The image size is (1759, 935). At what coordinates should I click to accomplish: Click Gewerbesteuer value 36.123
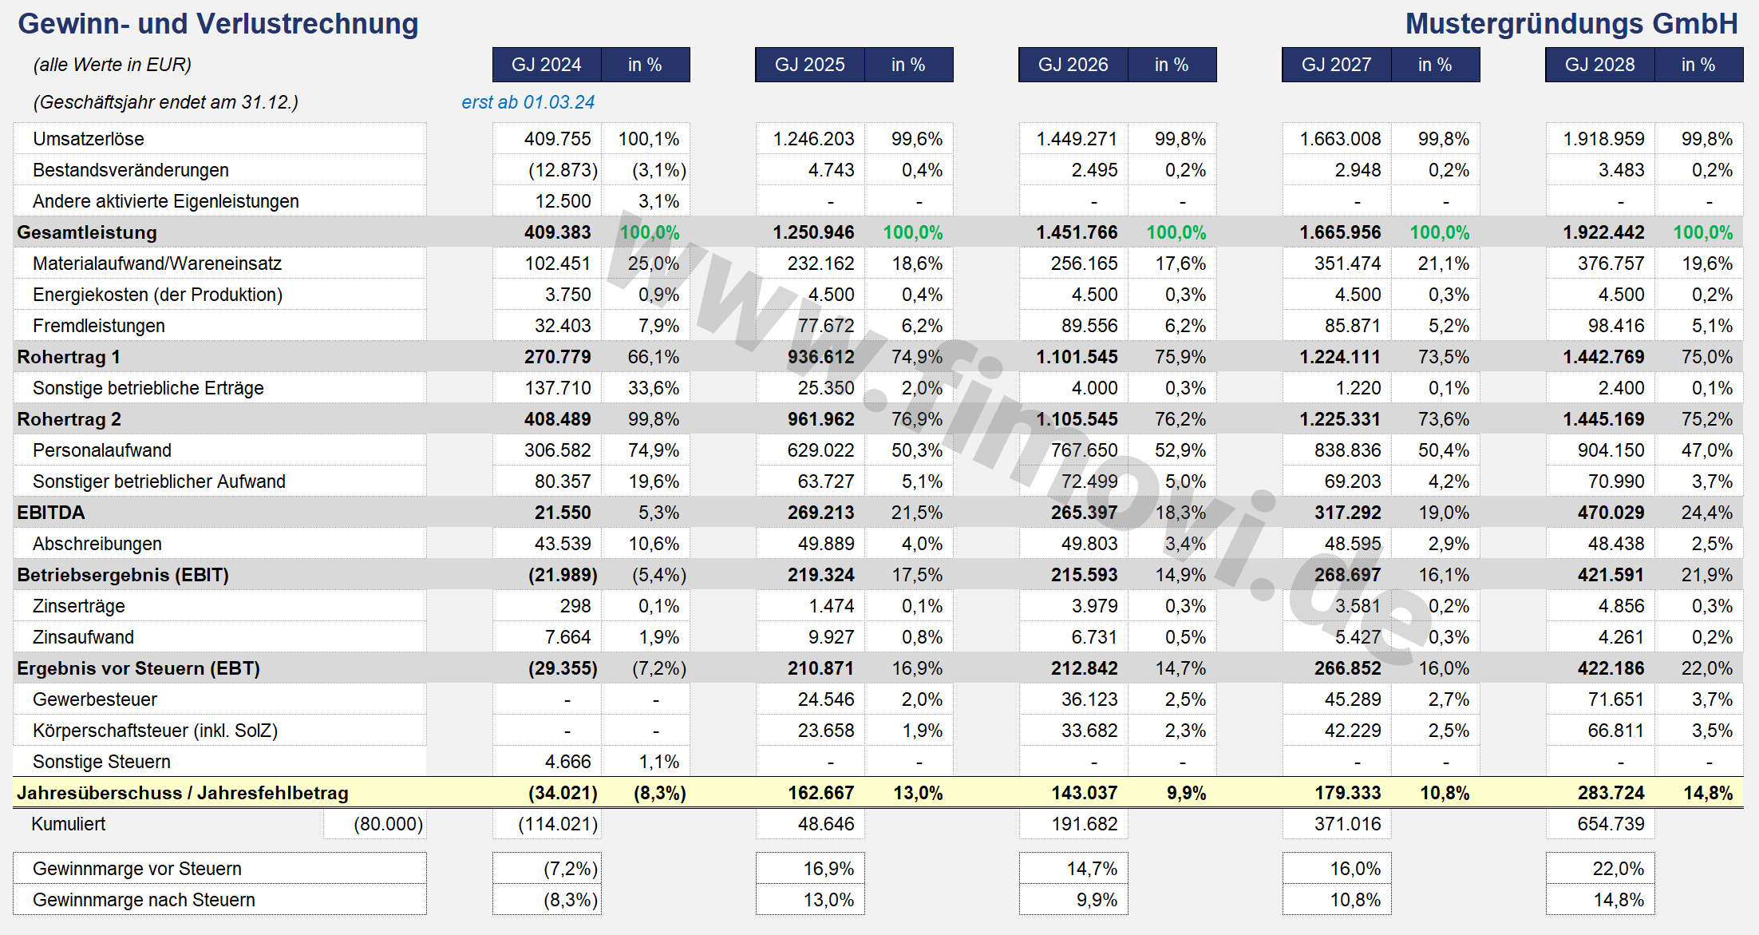(x=1089, y=699)
